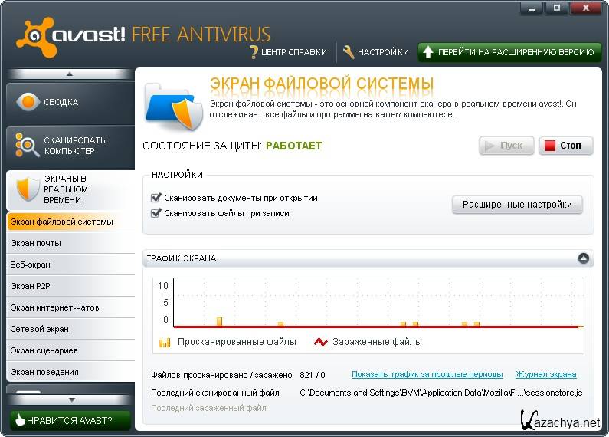
Task: Collapse the Shield Traffic (Трафик экрана) panel
Action: point(584,258)
